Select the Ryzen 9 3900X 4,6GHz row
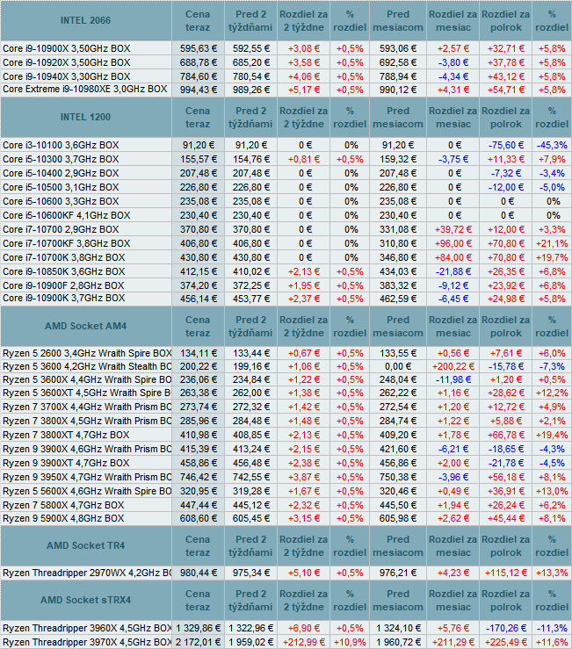Screen dimensions: 572x649 coord(286,450)
